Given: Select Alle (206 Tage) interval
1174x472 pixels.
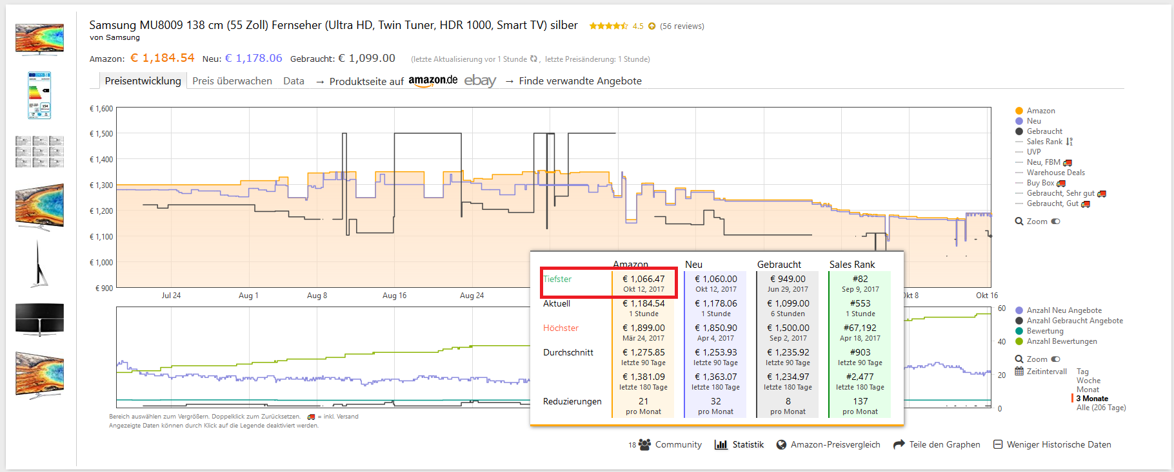Looking at the screenshot, I should (x=1101, y=408).
